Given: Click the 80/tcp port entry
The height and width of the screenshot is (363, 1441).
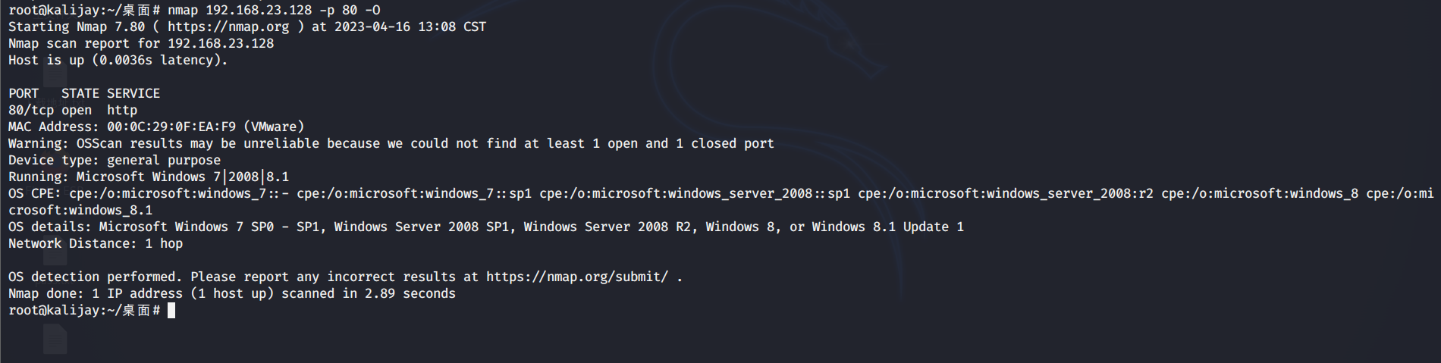Looking at the screenshot, I should tap(31, 110).
